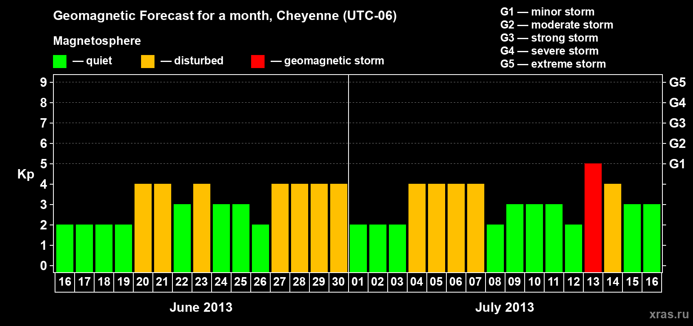Select the orange bar for June 23
The image size is (693, 326).
pyautogui.click(x=202, y=228)
